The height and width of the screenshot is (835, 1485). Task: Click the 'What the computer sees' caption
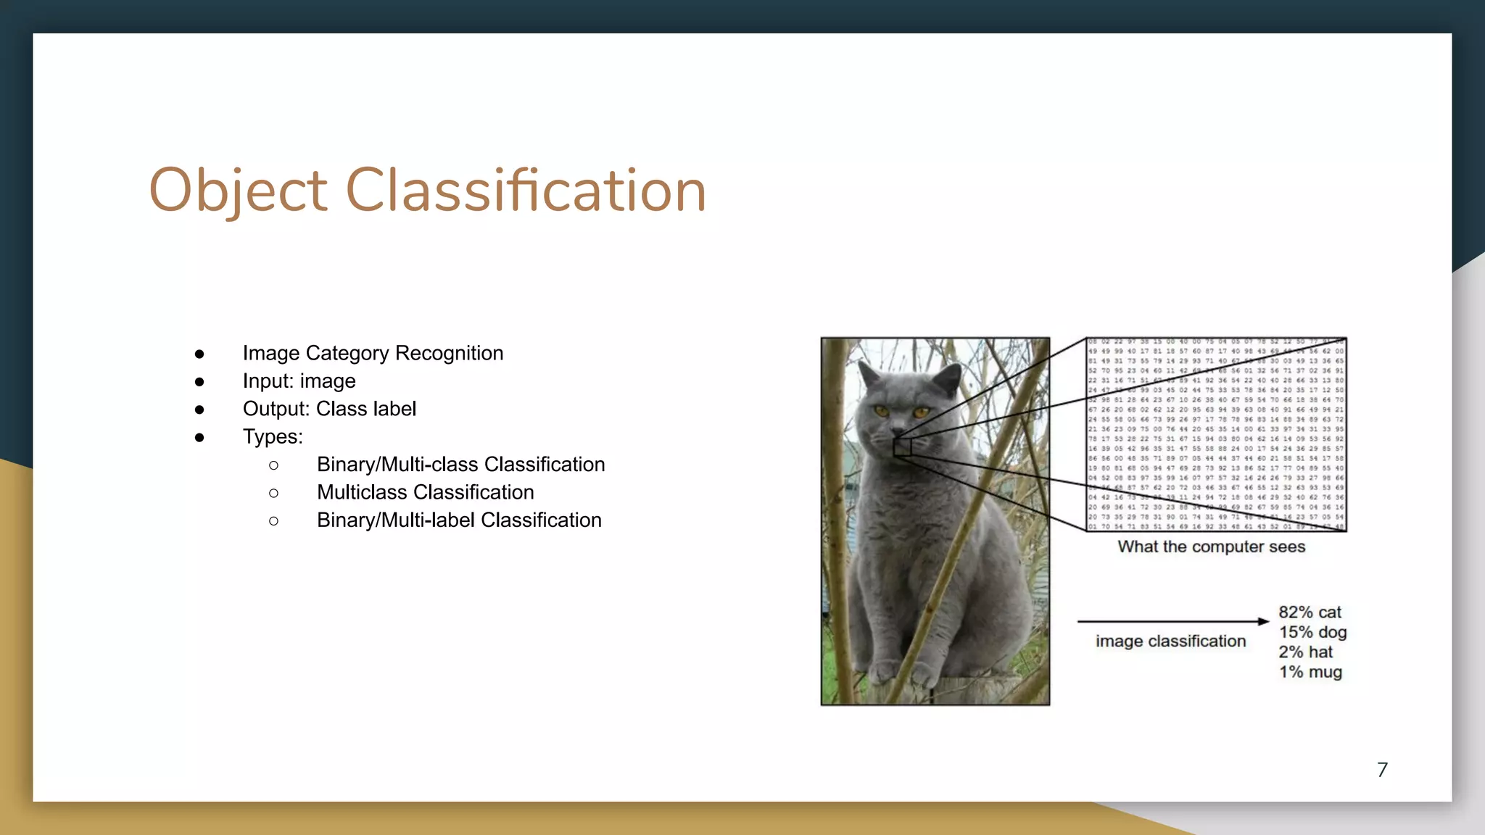click(x=1211, y=547)
